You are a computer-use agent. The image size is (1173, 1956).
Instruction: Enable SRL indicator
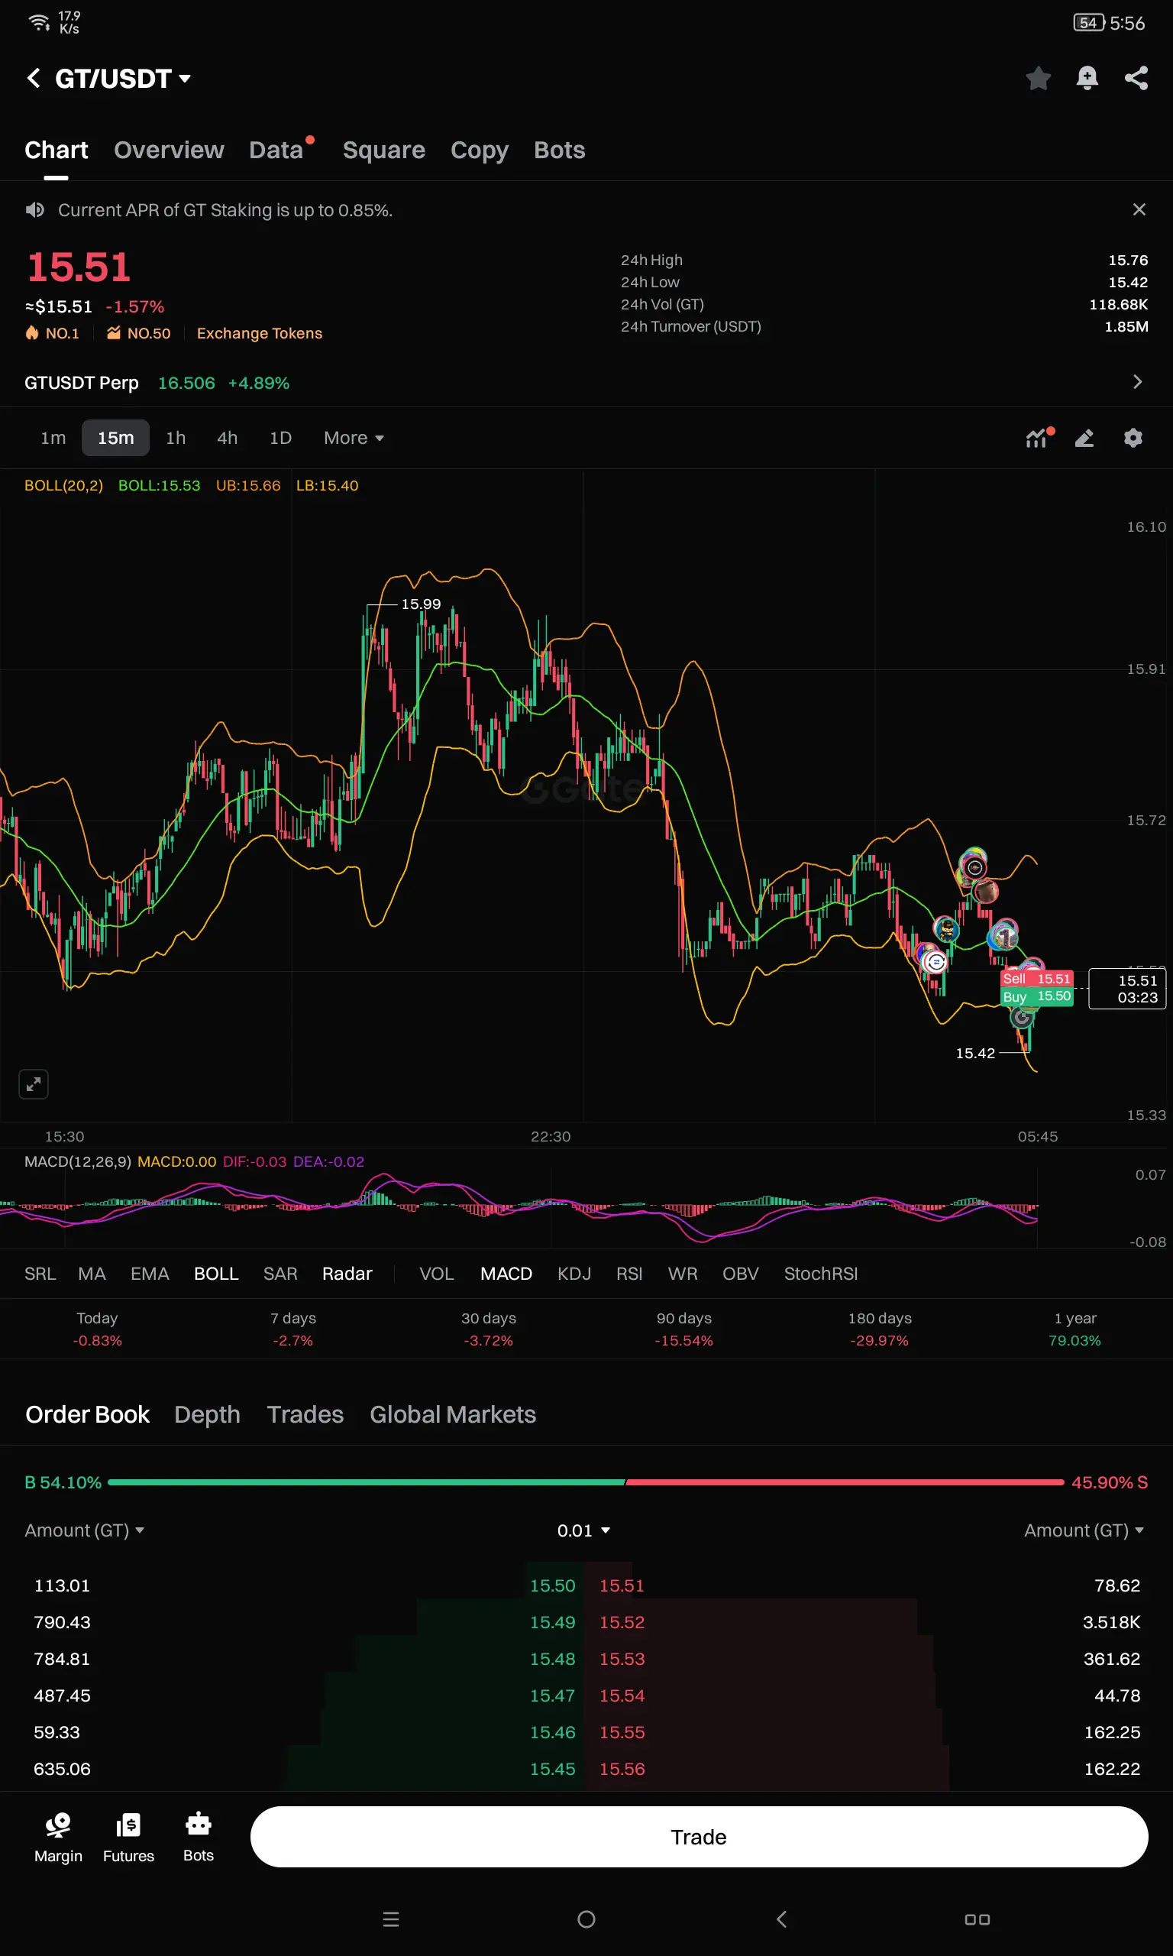(40, 1274)
